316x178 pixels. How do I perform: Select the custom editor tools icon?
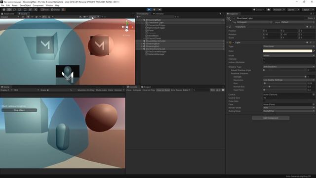[x=36, y=10]
